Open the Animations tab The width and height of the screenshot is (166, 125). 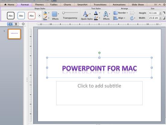pos(119,5)
